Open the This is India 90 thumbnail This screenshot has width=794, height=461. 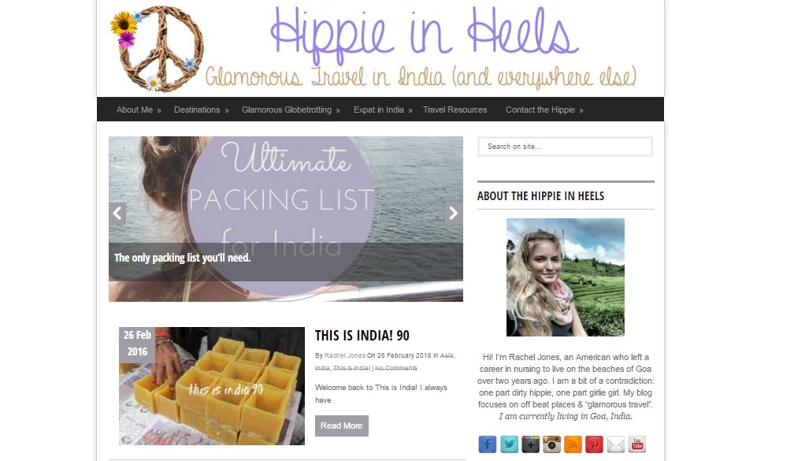pyautogui.click(x=212, y=386)
